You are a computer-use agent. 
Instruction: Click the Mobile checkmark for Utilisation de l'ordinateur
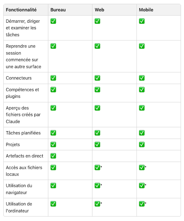142,204
